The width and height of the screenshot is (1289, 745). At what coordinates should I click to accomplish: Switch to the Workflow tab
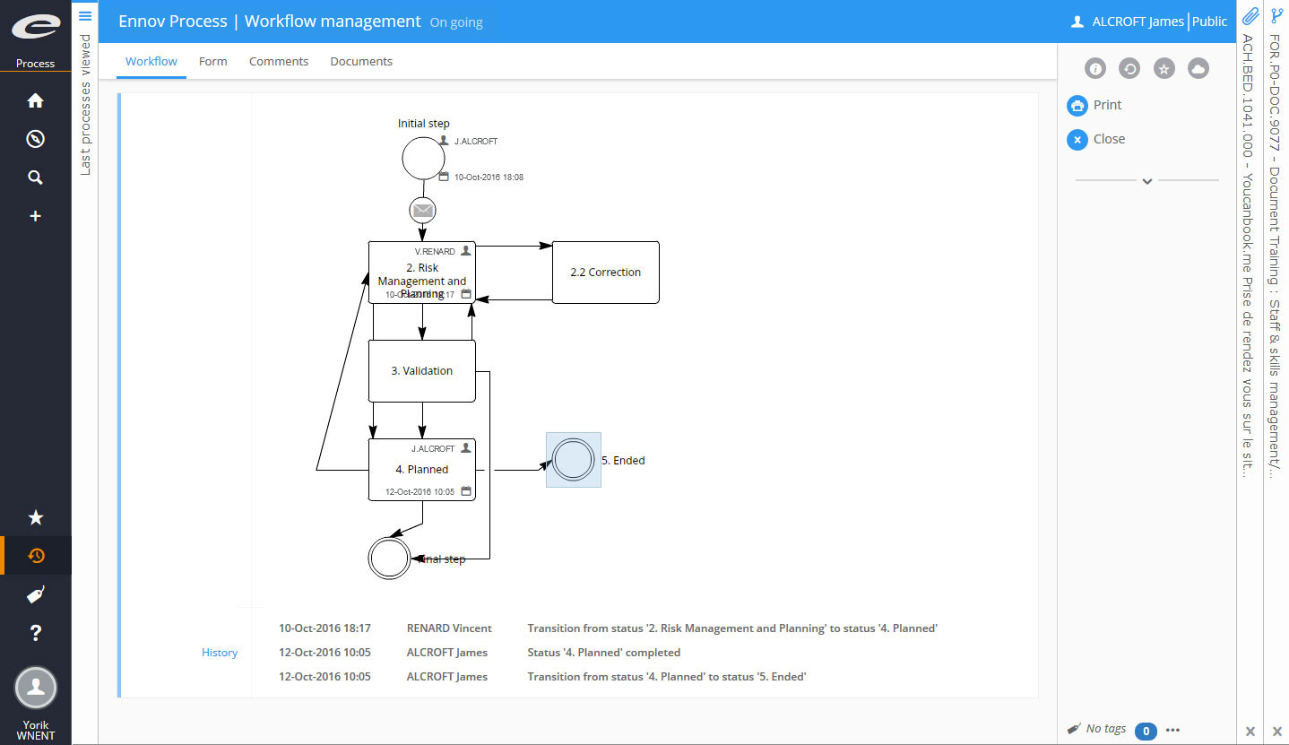coord(151,62)
